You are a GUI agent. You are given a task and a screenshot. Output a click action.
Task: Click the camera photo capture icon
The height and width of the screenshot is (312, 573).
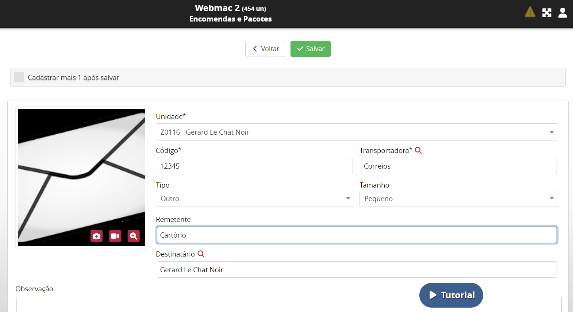tap(96, 236)
